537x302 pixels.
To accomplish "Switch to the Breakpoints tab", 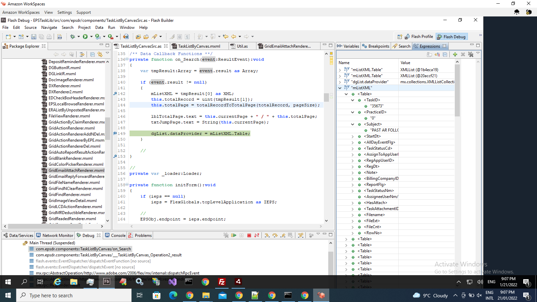I will [x=376, y=46].
